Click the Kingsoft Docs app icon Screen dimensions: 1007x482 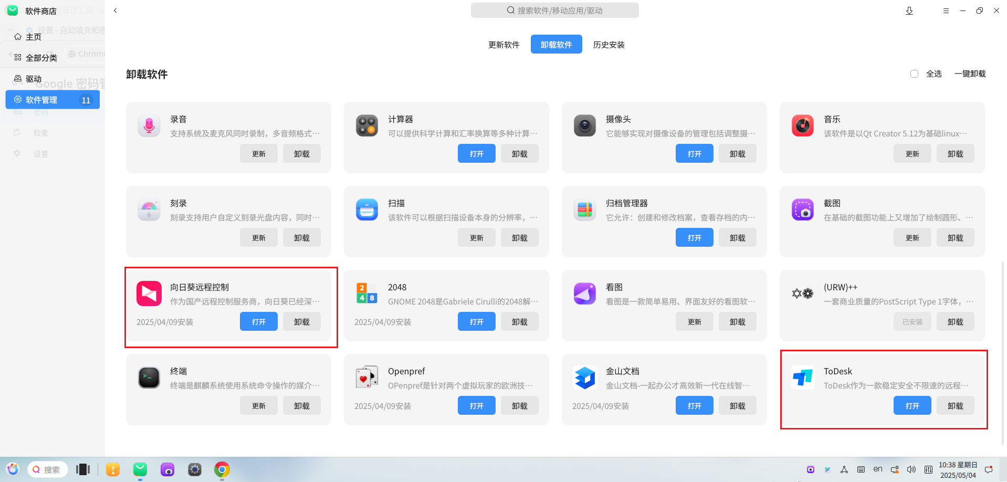(x=584, y=378)
